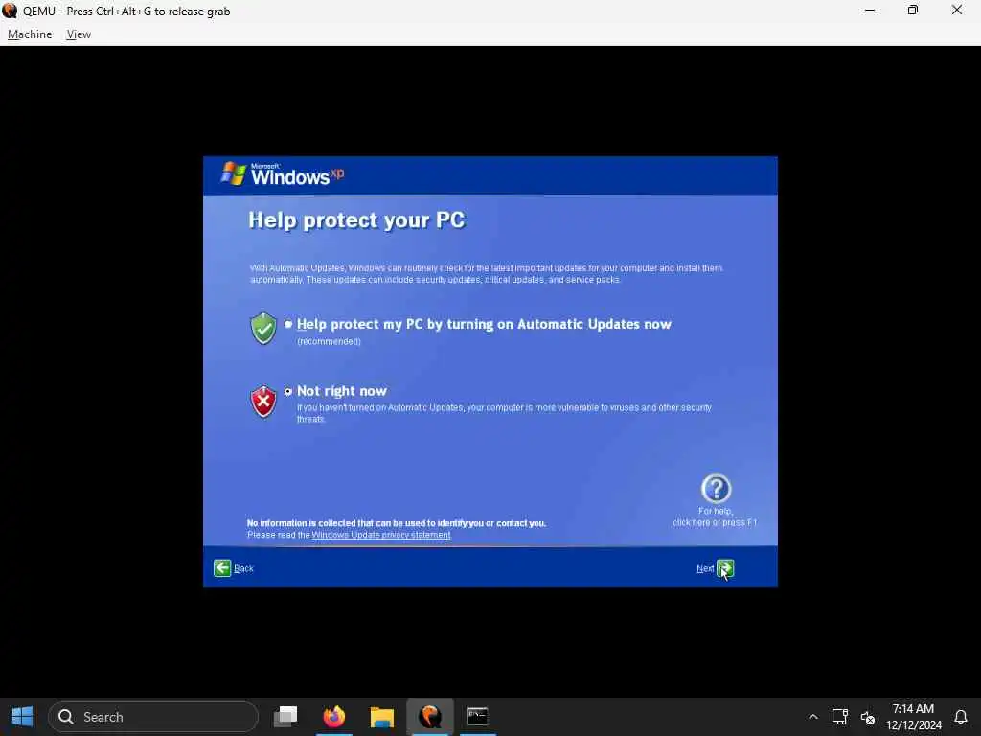The image size is (981, 736).
Task: Click the Back text label
Action: pyautogui.click(x=243, y=568)
